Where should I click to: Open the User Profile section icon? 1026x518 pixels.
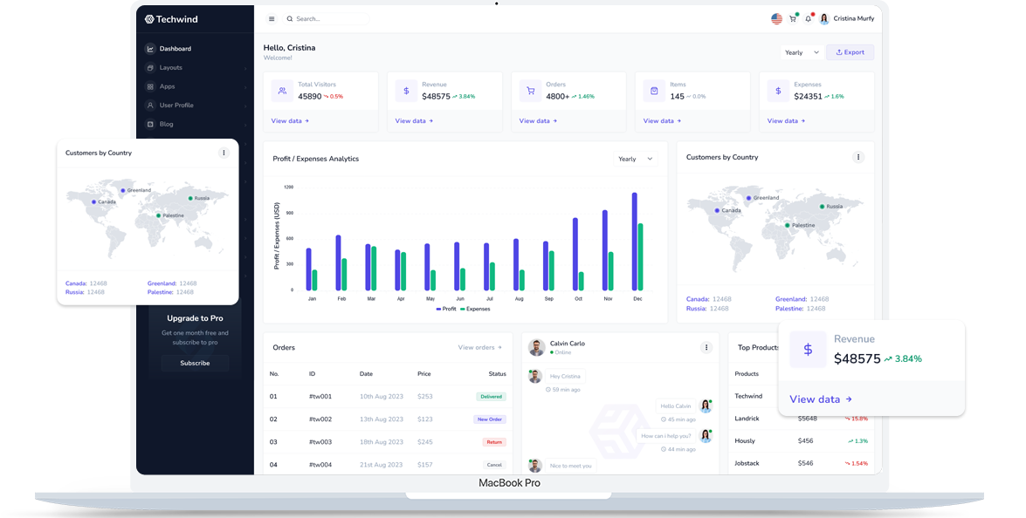[x=150, y=106]
